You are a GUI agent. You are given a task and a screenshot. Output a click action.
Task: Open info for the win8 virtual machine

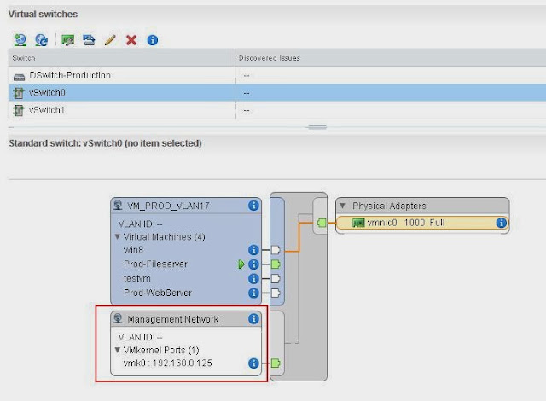(x=253, y=250)
